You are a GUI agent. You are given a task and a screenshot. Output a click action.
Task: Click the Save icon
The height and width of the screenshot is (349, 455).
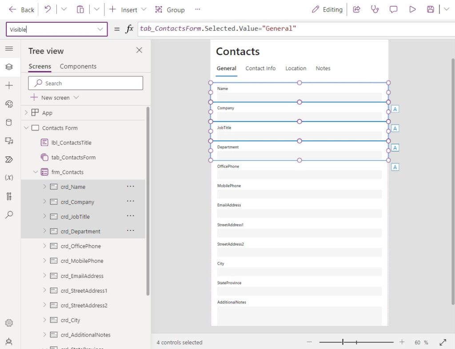coord(430,10)
